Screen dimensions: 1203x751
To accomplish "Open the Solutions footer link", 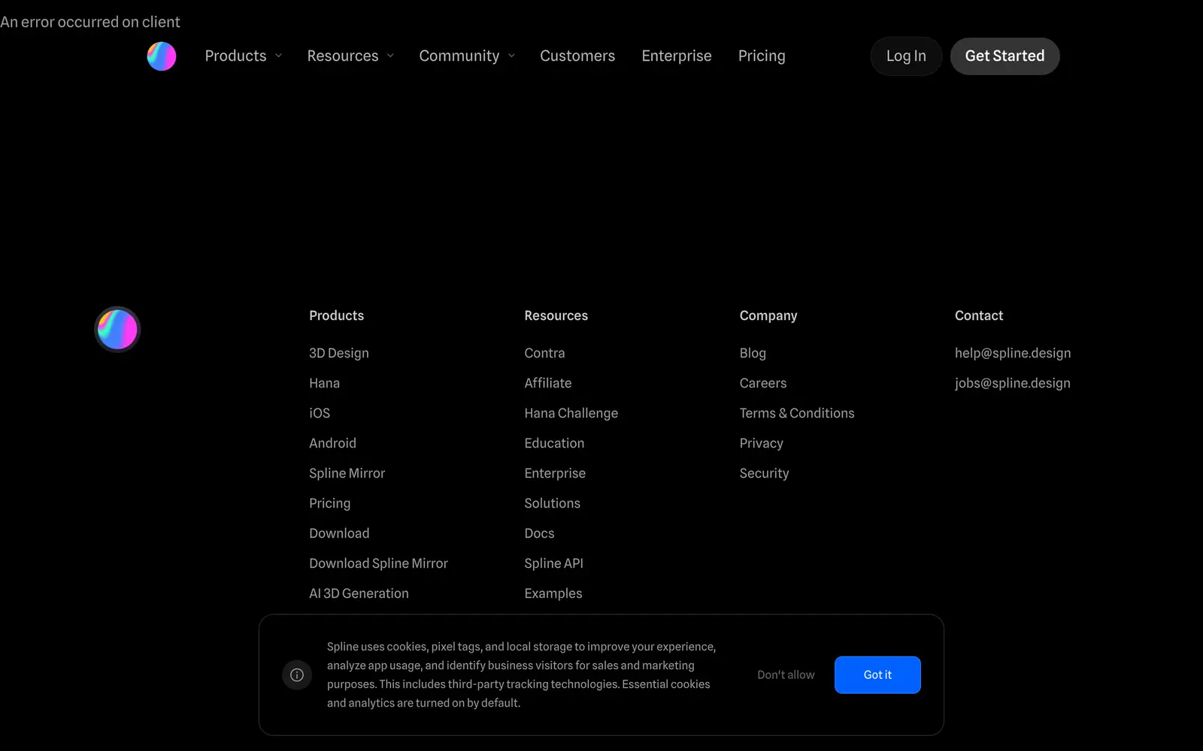I will click(x=553, y=503).
